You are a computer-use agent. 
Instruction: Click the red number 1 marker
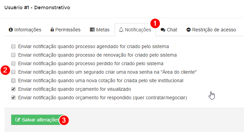[155, 24]
